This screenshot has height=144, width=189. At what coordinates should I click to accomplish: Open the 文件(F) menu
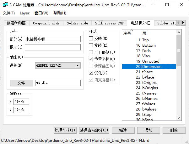coord(9,13)
